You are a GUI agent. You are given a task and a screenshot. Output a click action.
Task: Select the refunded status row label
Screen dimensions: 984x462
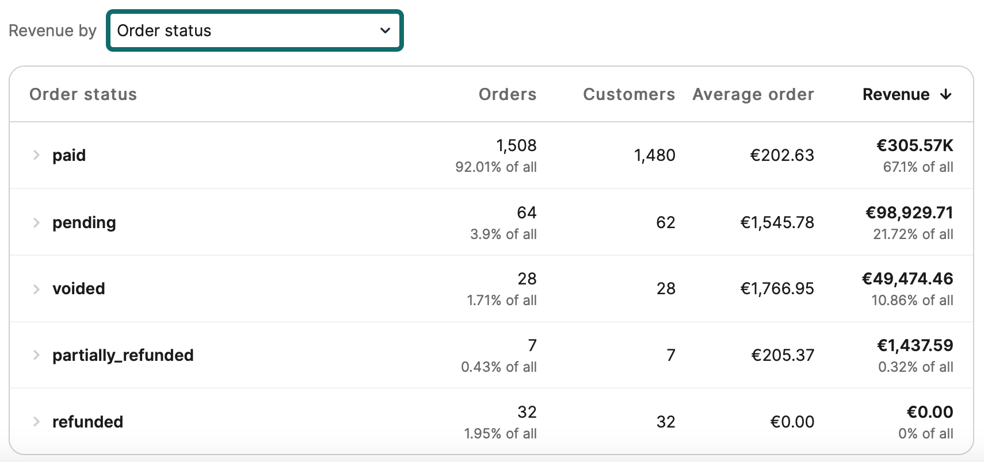click(x=87, y=422)
